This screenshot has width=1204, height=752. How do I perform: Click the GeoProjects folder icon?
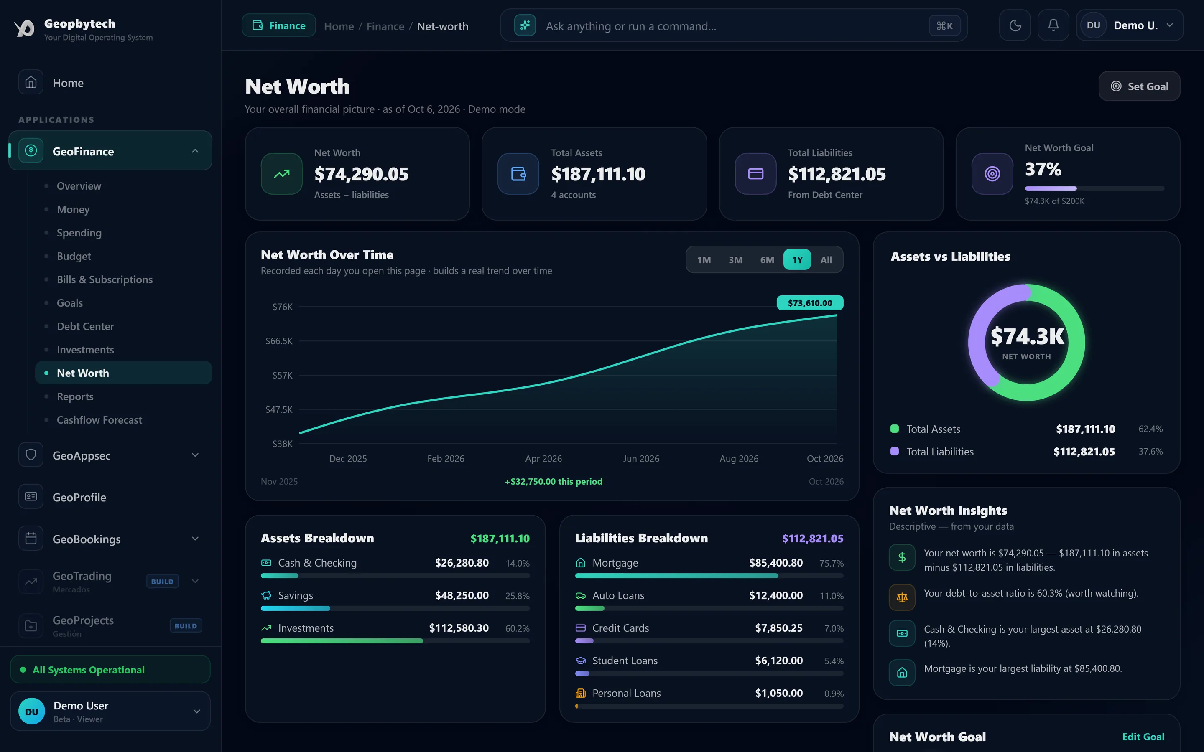[31, 625]
